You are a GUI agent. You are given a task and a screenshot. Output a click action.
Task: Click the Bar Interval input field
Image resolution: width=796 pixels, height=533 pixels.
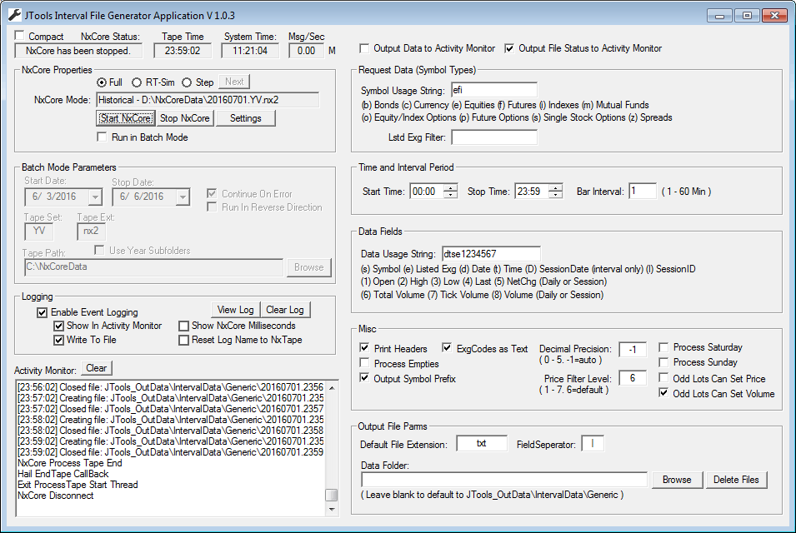[x=643, y=192]
